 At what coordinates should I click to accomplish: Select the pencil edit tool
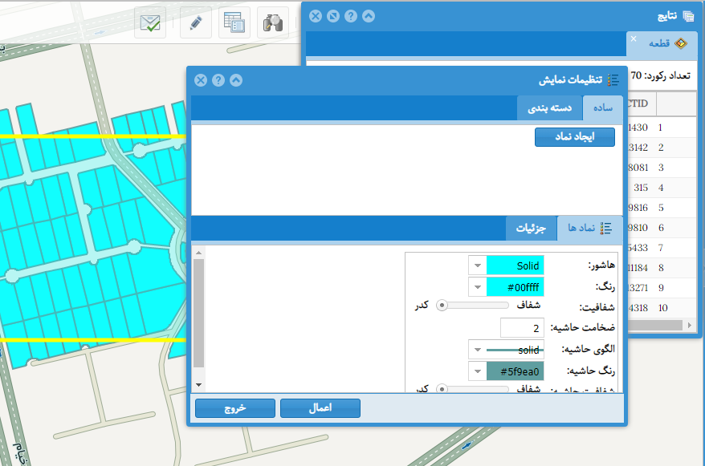click(x=195, y=22)
